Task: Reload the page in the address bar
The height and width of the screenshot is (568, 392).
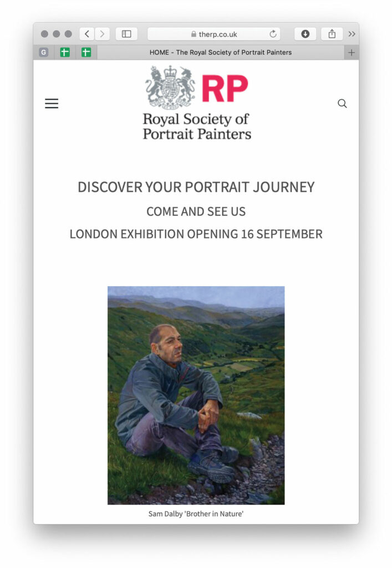Action: click(x=273, y=34)
